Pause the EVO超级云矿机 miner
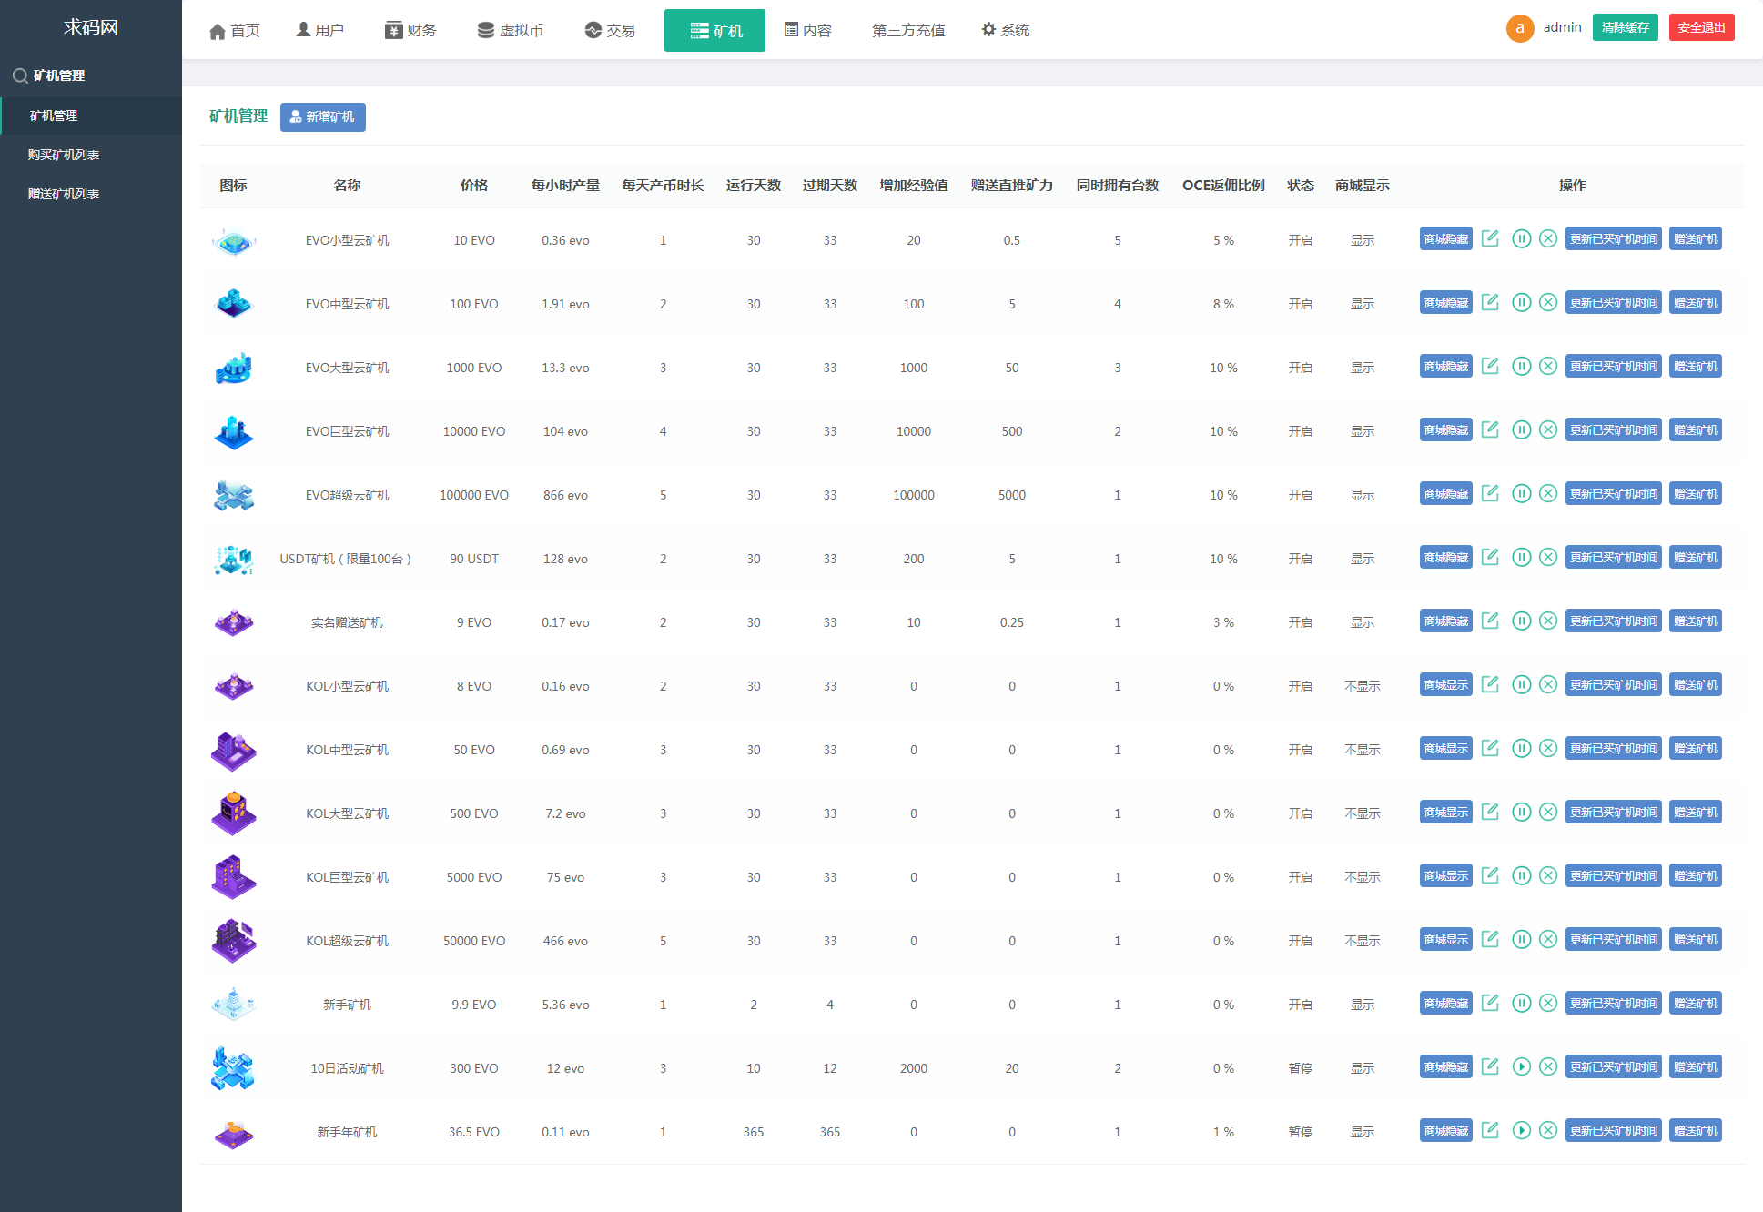 (1521, 493)
